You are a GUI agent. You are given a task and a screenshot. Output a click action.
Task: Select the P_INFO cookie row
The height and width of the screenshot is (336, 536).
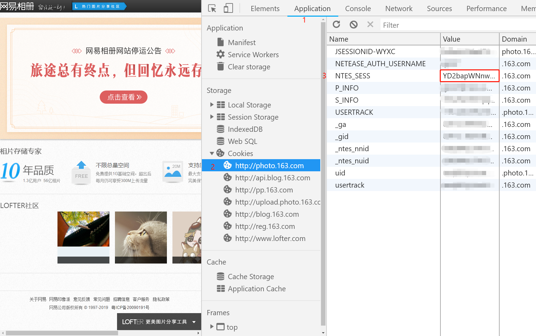click(431, 88)
